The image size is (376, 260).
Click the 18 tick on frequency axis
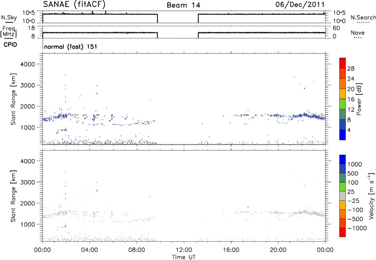tap(31, 28)
